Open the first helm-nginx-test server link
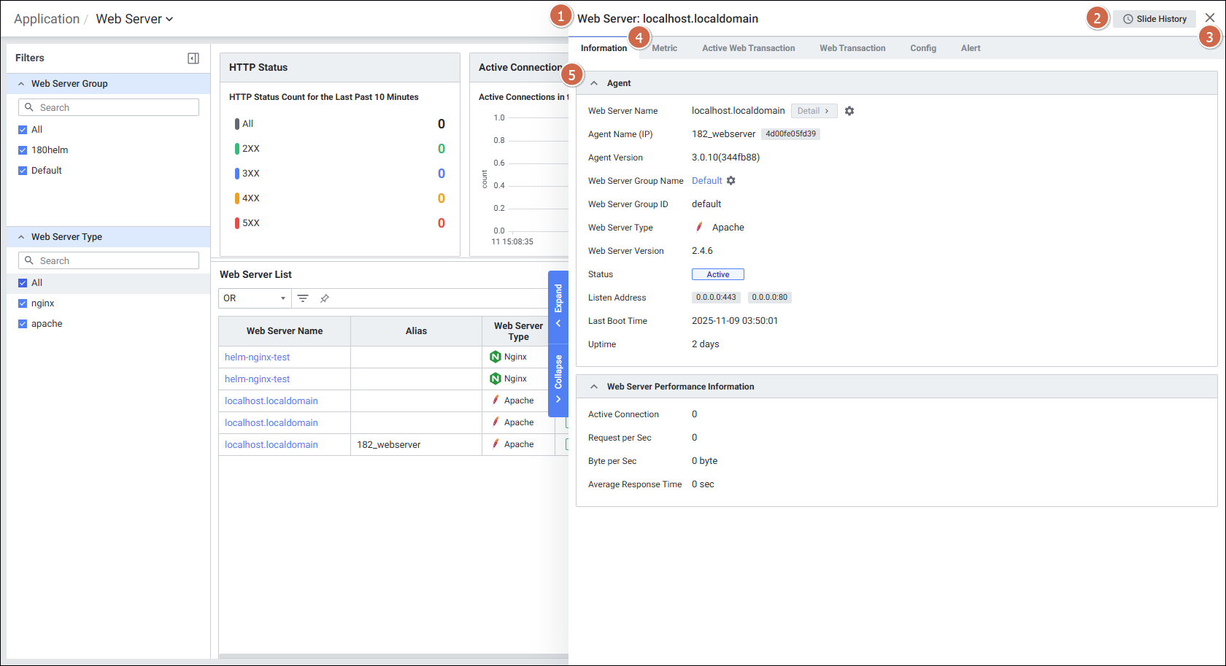 click(x=257, y=357)
